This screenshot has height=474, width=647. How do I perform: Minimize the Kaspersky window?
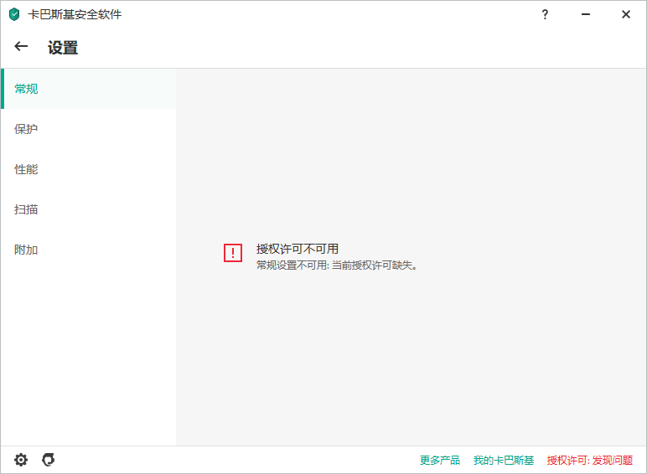(x=586, y=14)
